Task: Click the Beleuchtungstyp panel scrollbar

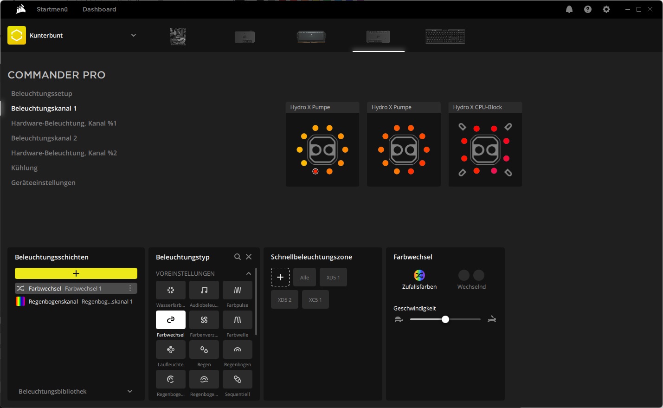Action: click(x=256, y=302)
